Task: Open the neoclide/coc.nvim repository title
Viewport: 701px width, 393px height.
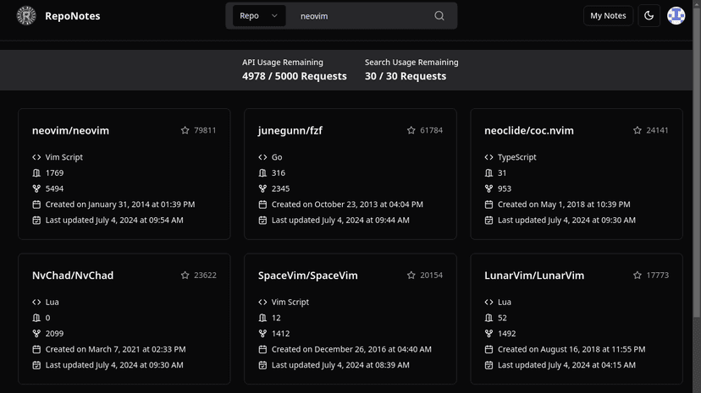Action: (529, 130)
